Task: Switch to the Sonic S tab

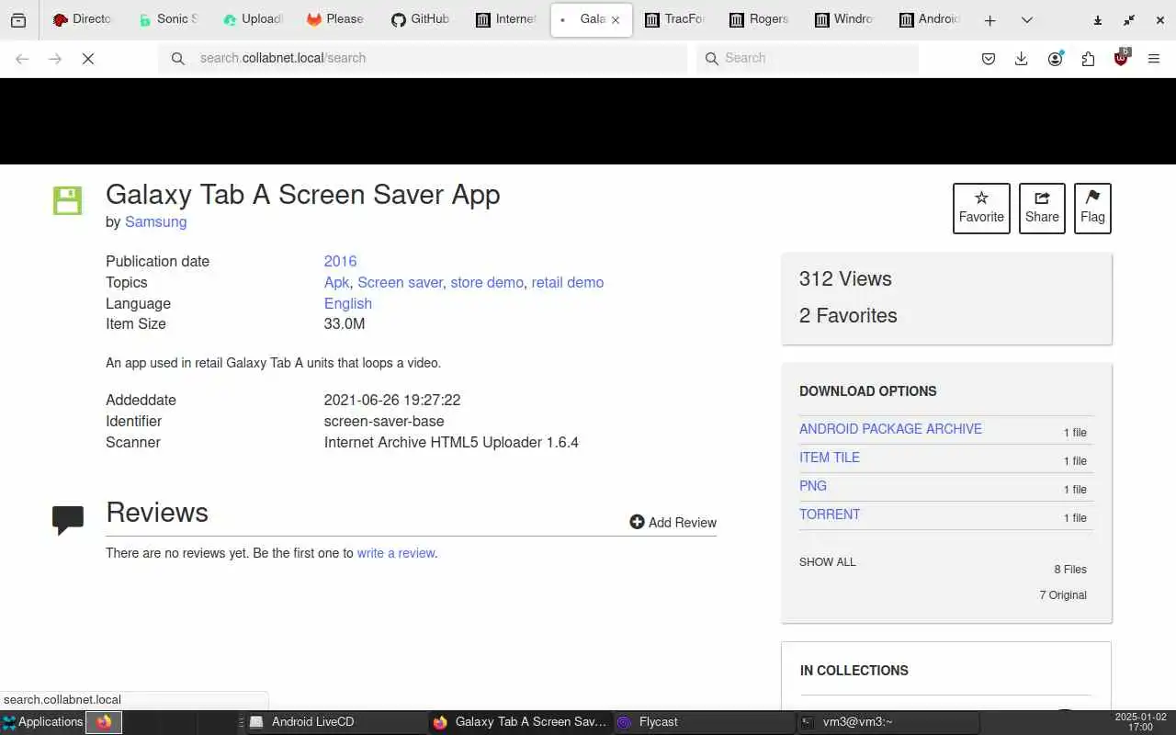Action: [167, 19]
